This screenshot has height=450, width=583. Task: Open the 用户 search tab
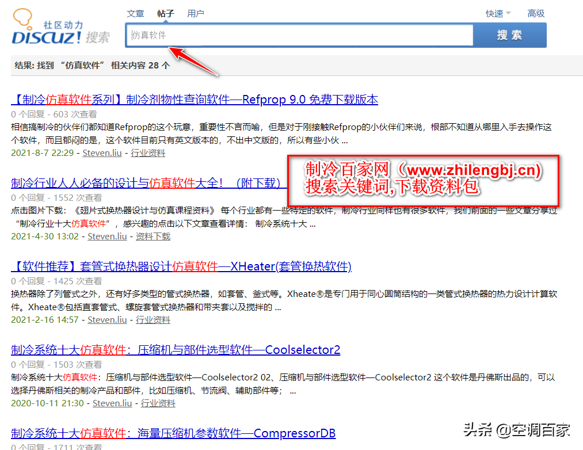click(196, 14)
